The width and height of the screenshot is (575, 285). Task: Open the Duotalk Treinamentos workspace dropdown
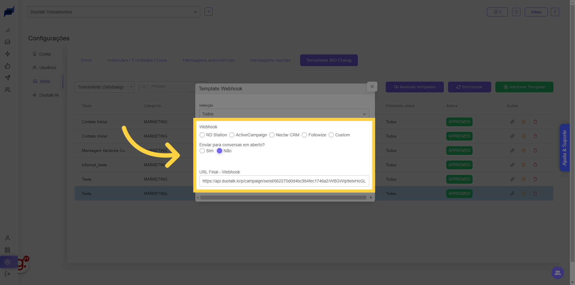click(x=114, y=12)
